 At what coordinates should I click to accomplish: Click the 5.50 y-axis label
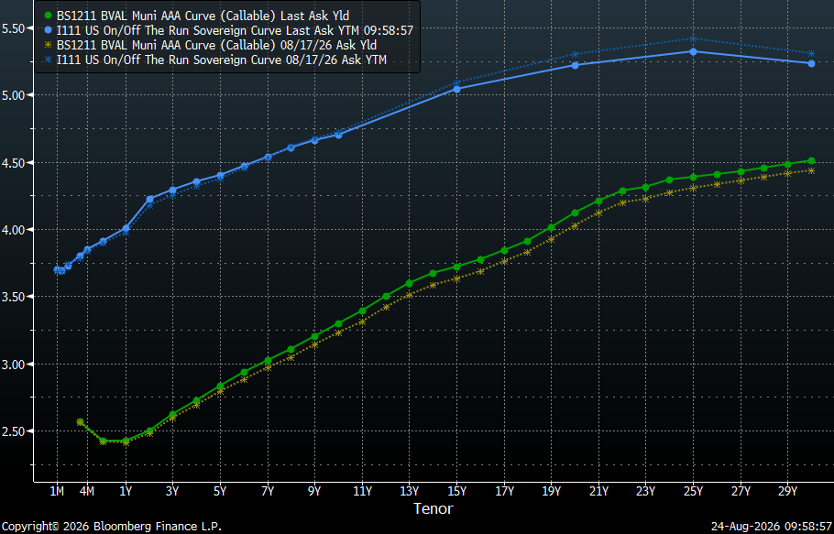14,28
